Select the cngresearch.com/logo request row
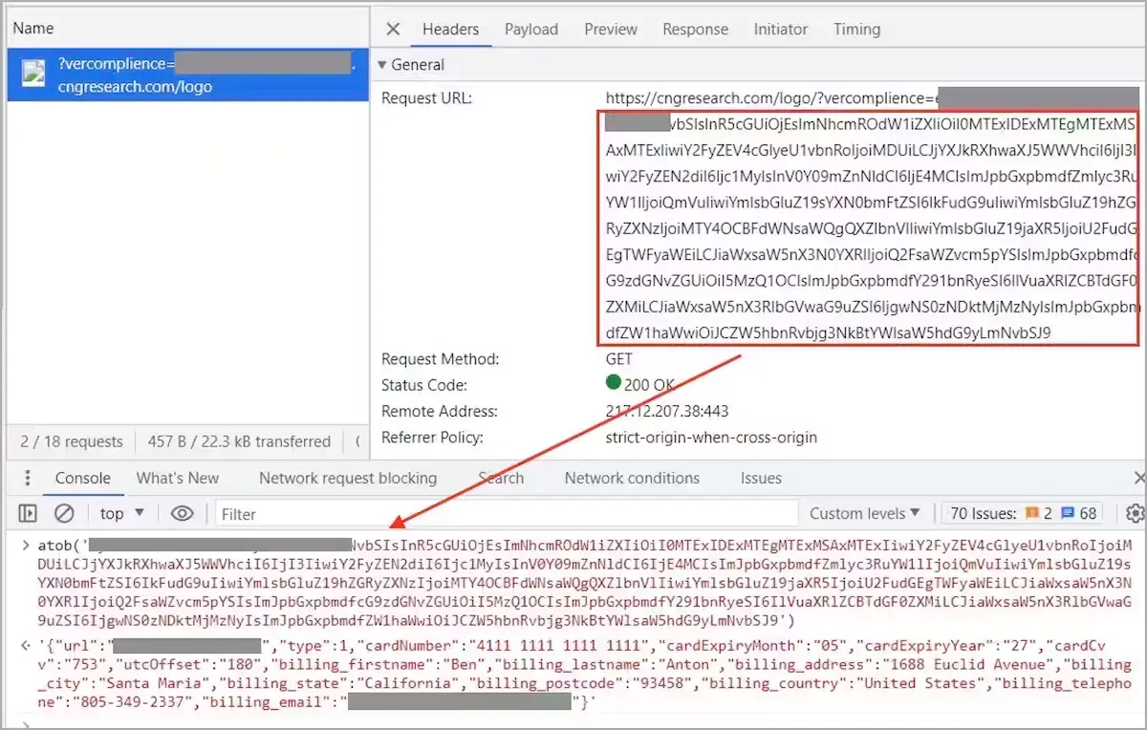Image resolution: width=1147 pixels, height=730 pixels. coord(188,75)
